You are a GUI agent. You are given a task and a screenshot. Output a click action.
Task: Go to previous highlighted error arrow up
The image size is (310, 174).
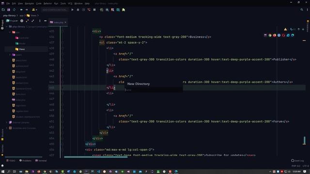(299, 29)
